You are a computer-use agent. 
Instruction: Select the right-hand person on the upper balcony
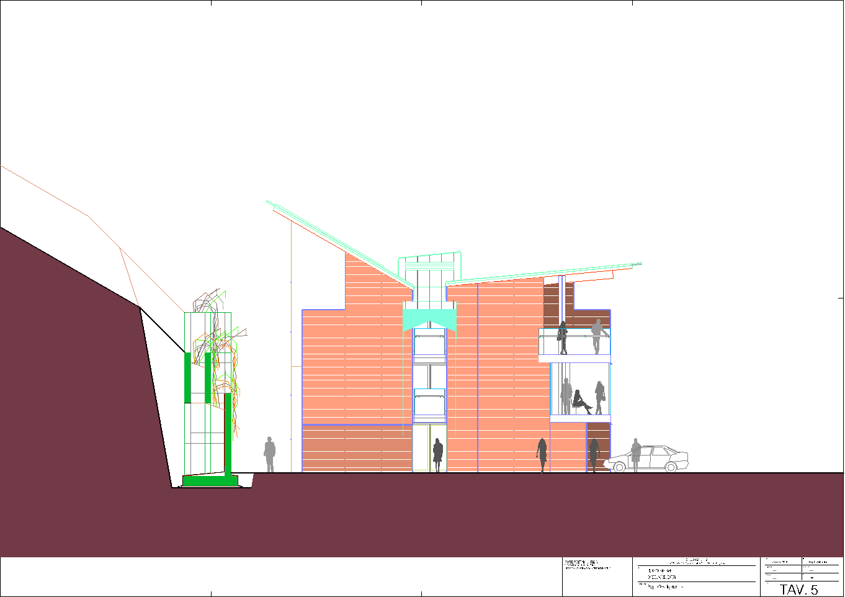(x=597, y=336)
